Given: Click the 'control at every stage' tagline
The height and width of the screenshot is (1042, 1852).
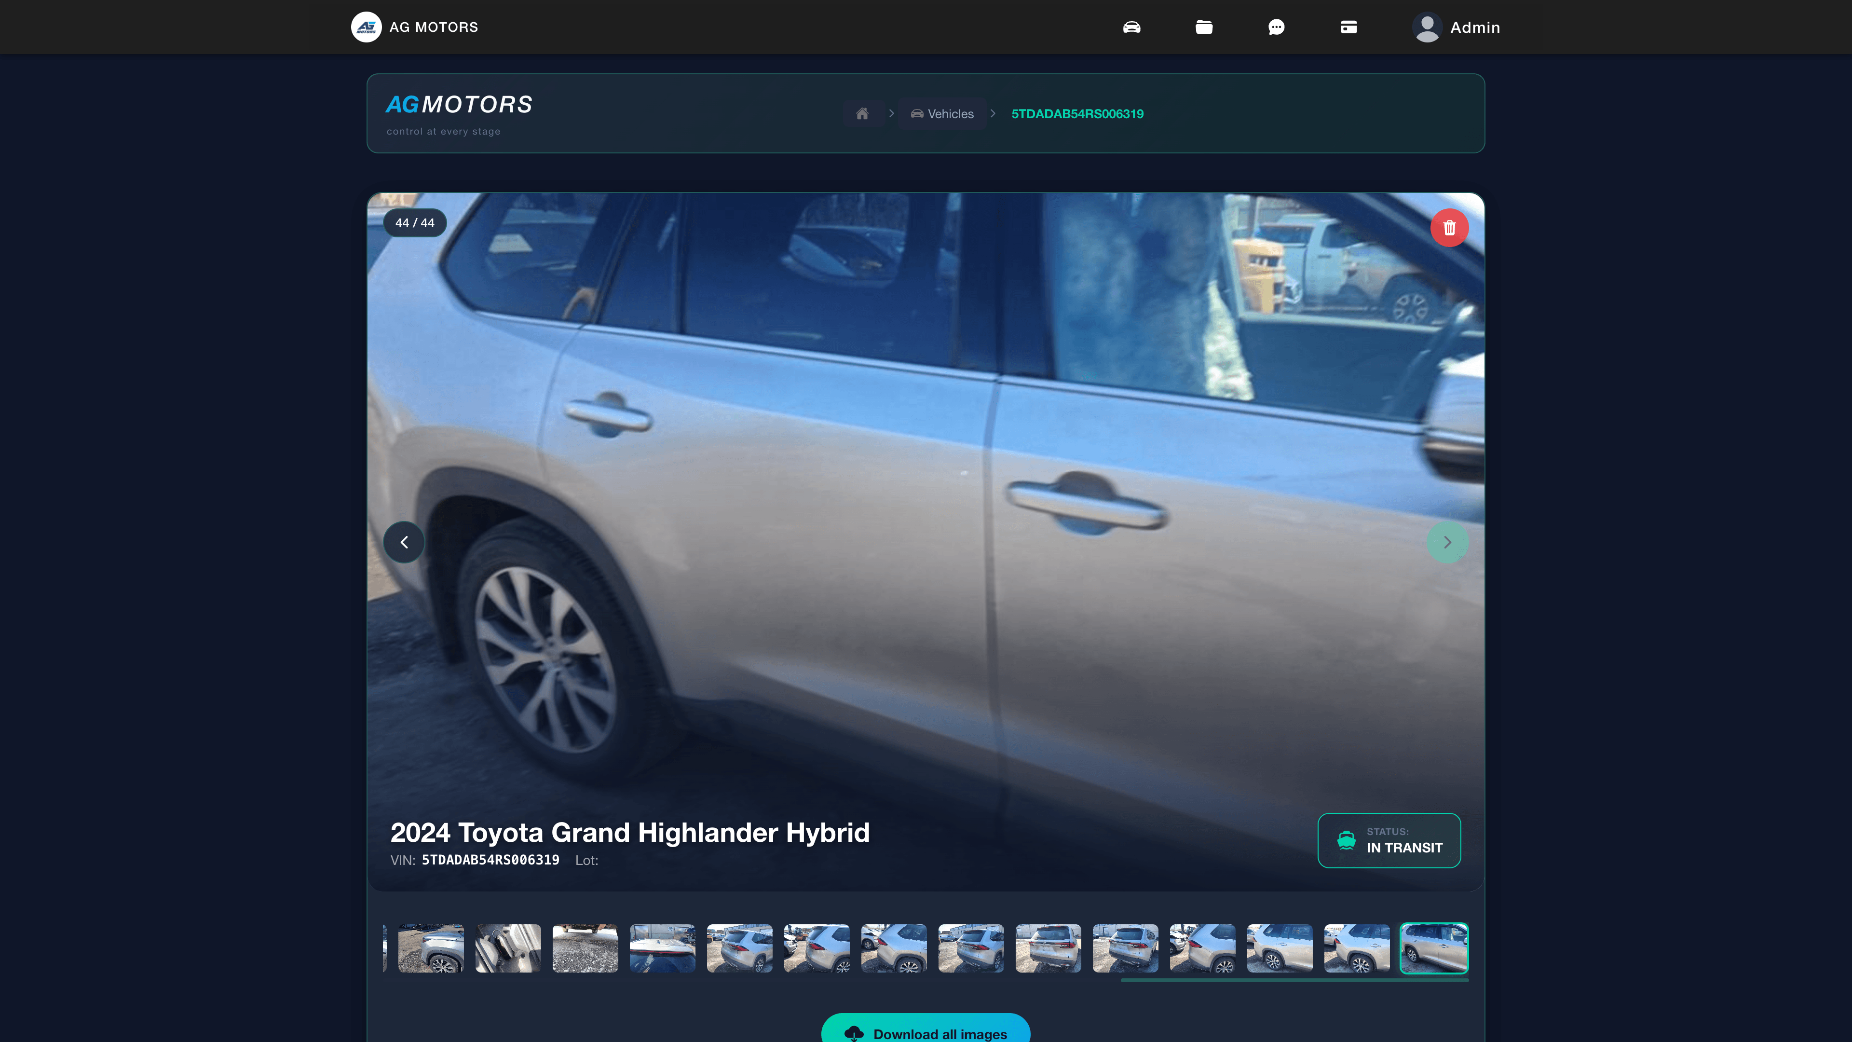Looking at the screenshot, I should point(444,132).
